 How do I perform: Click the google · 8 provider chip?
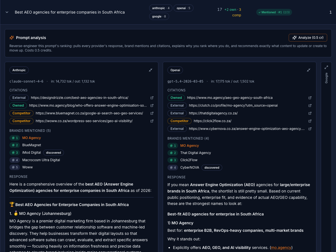pyautogui.click(x=159, y=16)
